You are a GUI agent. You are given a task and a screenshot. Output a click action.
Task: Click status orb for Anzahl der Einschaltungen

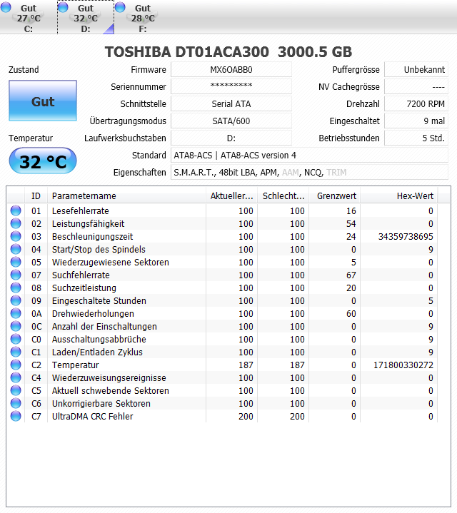[x=16, y=326]
